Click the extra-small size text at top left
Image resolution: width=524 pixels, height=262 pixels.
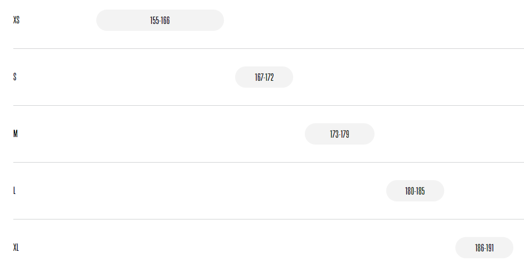16,20
